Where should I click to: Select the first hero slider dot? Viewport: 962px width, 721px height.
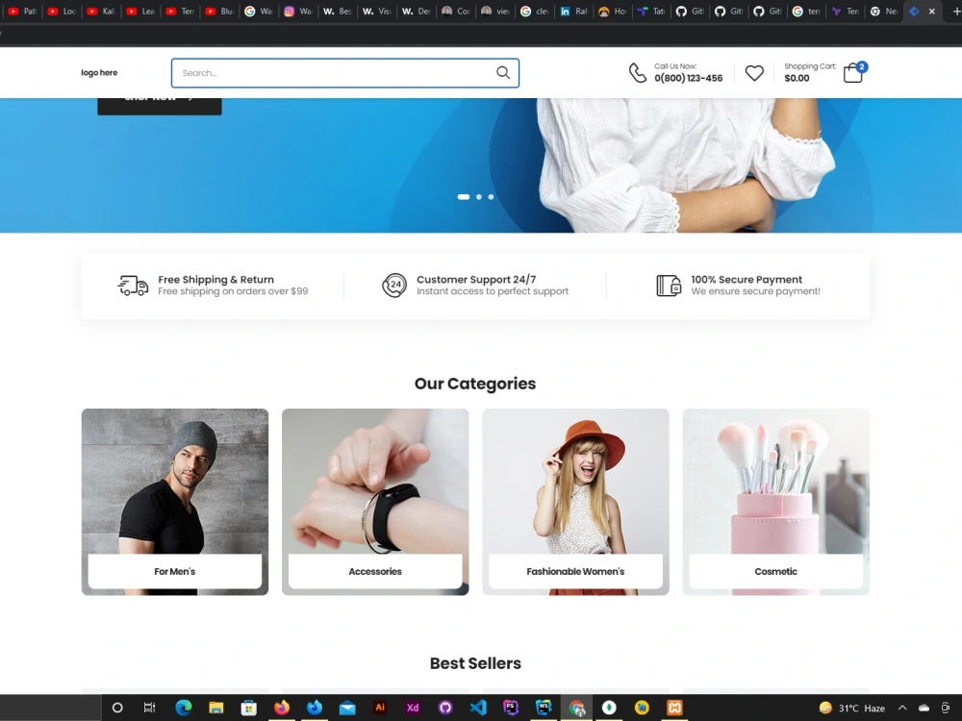pos(464,197)
